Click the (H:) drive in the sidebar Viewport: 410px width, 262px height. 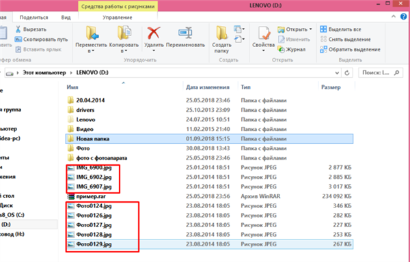(12, 234)
